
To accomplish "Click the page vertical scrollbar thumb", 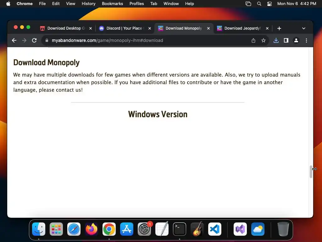I will click(311, 171).
